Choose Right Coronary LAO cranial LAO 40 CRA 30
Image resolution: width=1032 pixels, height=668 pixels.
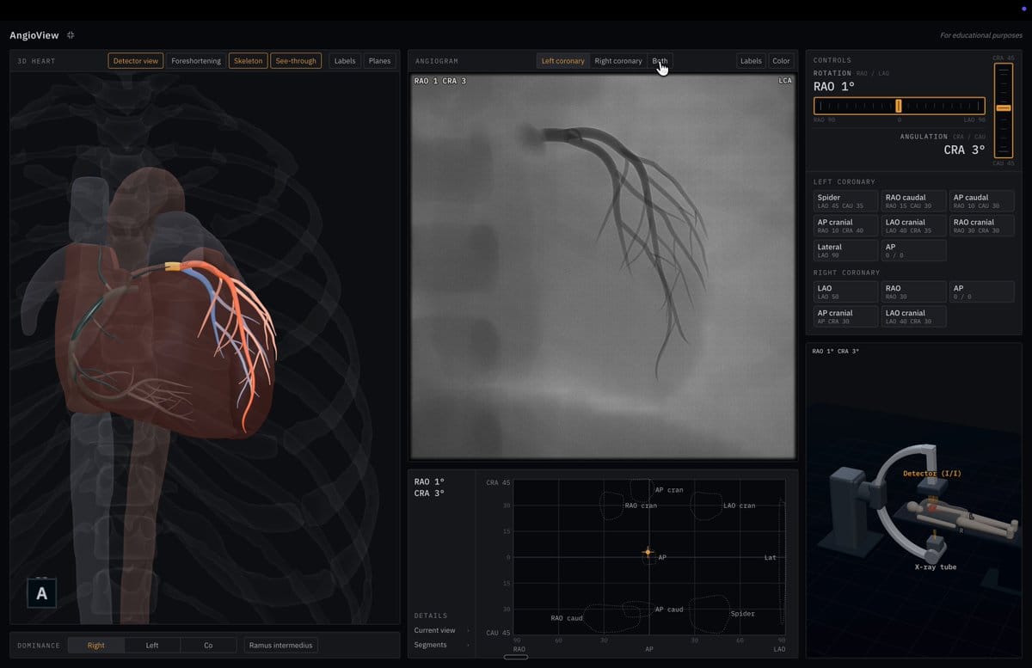pyautogui.click(x=913, y=316)
